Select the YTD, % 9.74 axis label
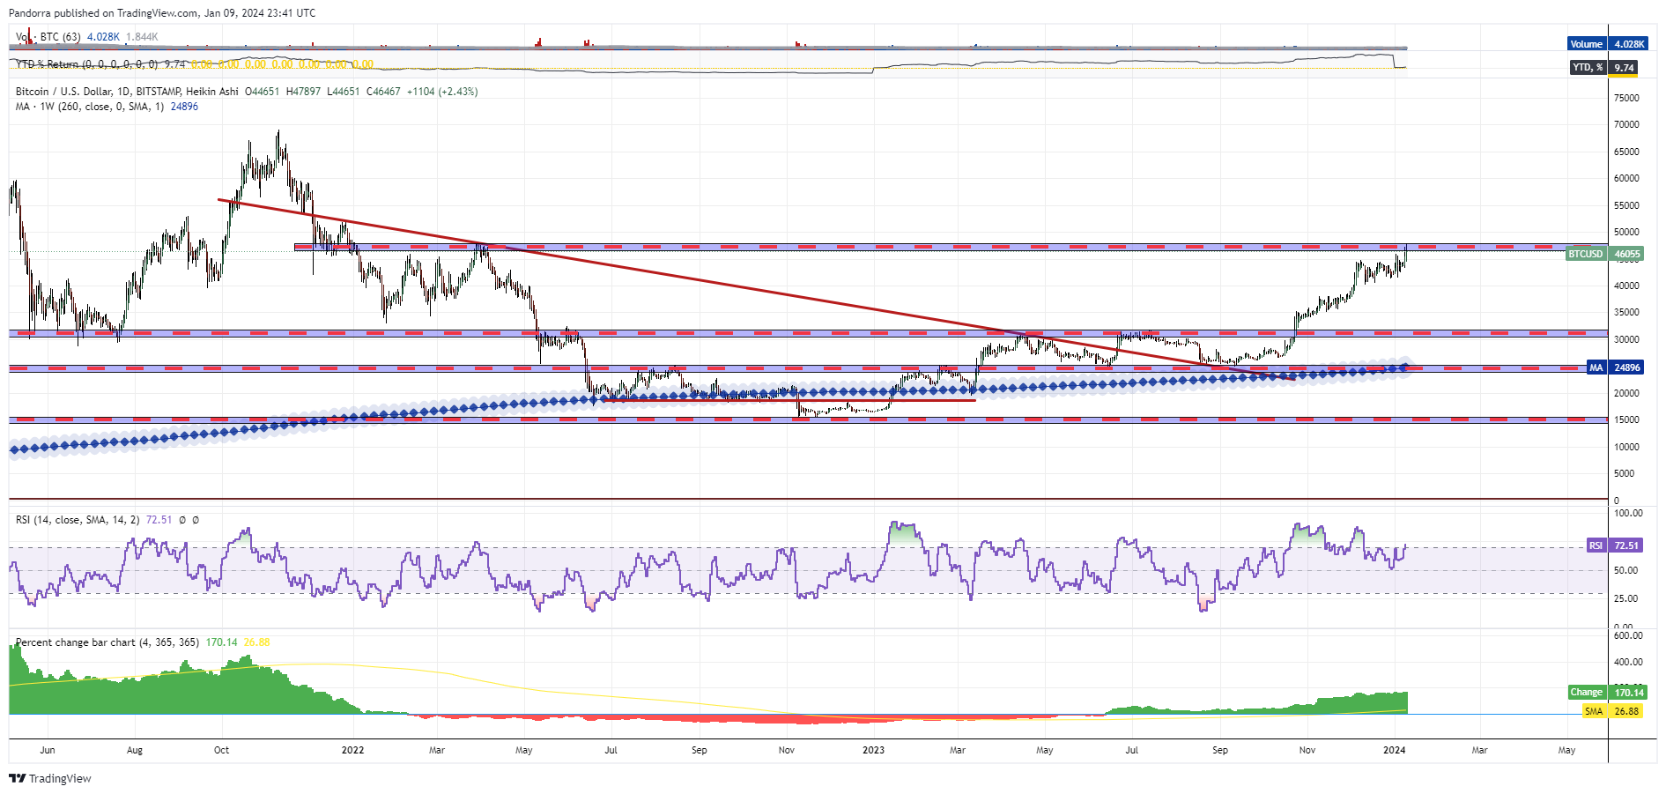Screen dimensions: 1666x794 1604,67
